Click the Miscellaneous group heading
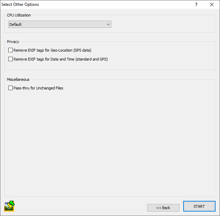Screen dimensions: 220x216 coord(18,79)
